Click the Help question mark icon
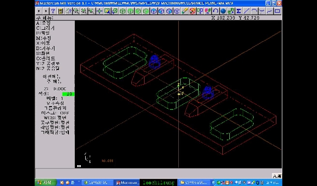317x186 pixels. (x=53, y=11)
